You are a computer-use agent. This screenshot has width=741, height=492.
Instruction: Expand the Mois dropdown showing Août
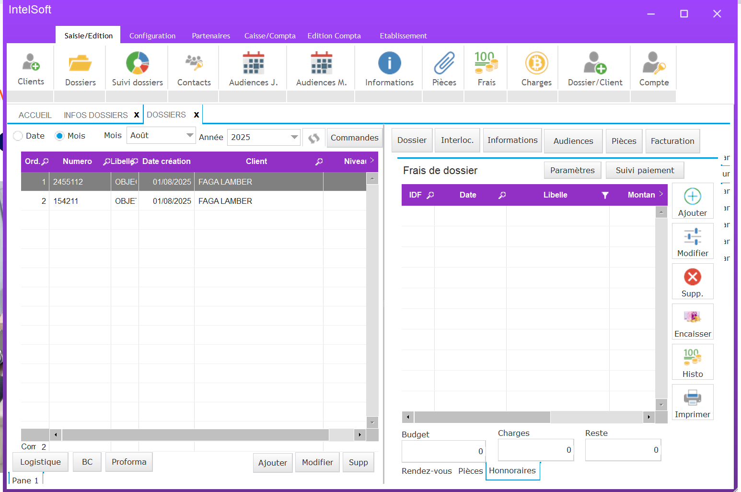coord(190,136)
